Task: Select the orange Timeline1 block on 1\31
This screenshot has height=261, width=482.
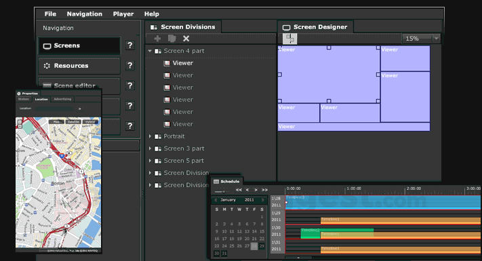Action: click(401, 250)
